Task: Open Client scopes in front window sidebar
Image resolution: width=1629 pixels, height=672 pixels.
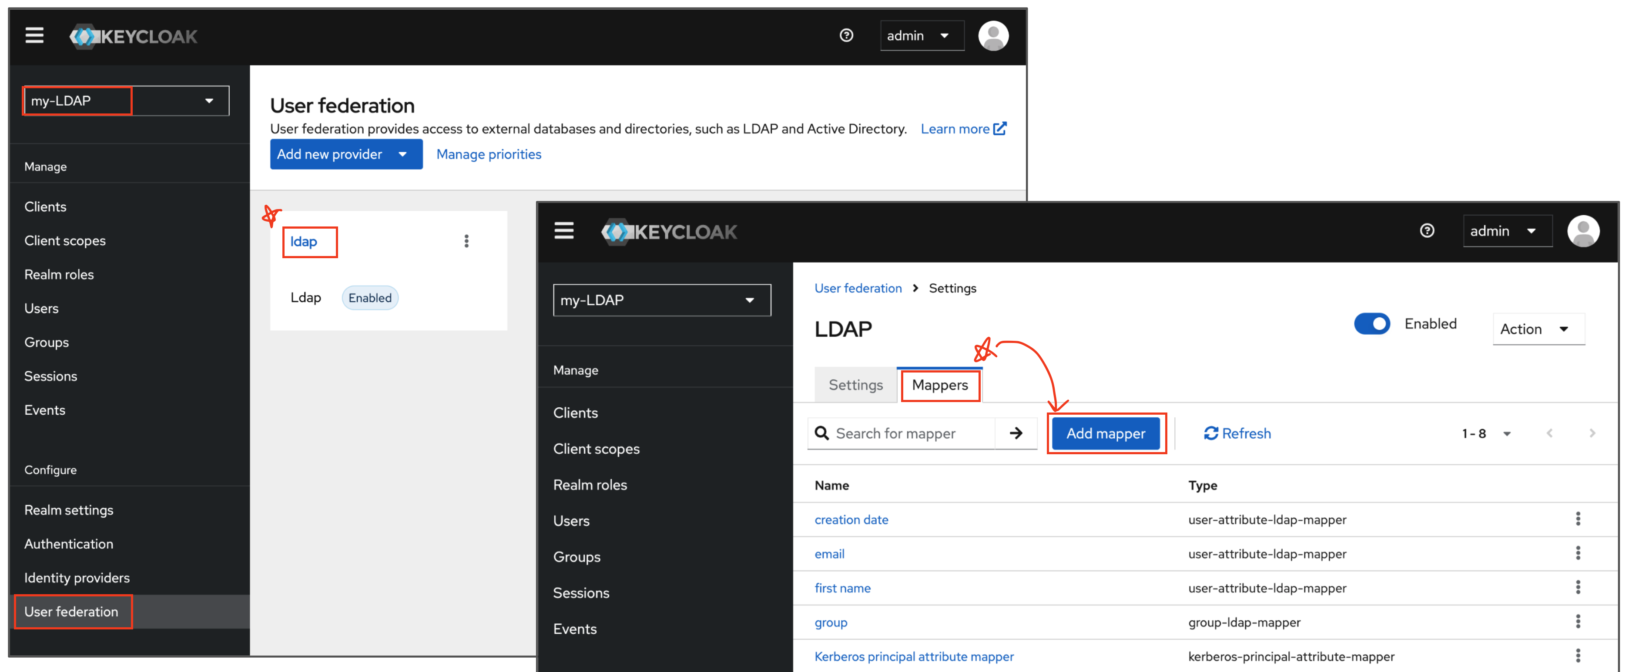Action: pos(597,449)
